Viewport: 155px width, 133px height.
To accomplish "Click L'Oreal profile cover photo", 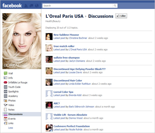I will point(22,41).
